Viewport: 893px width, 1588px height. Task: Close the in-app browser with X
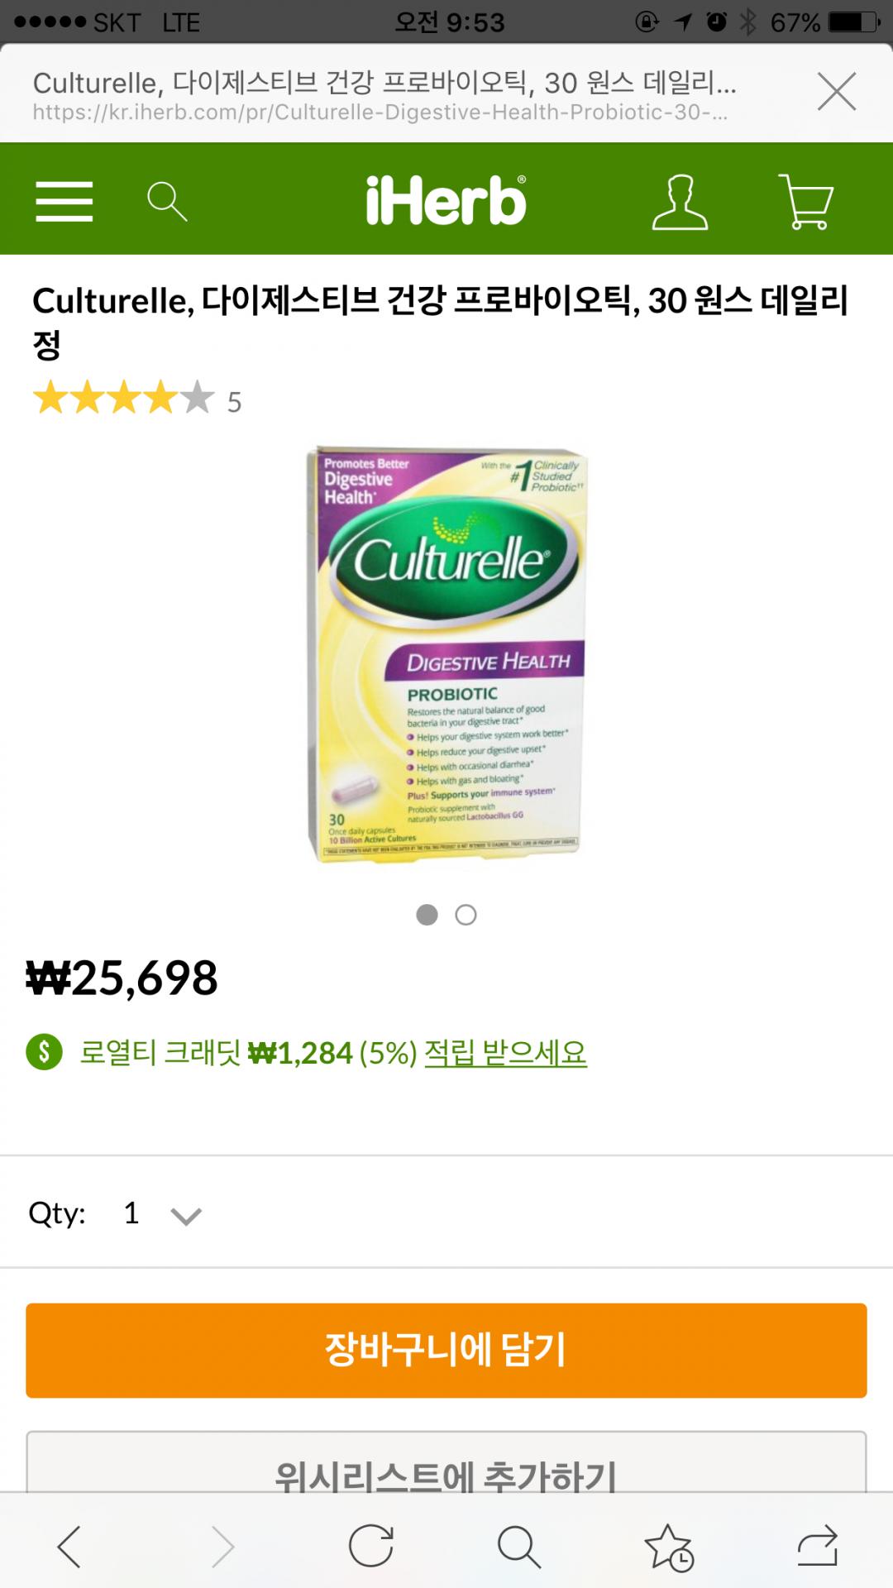(837, 91)
